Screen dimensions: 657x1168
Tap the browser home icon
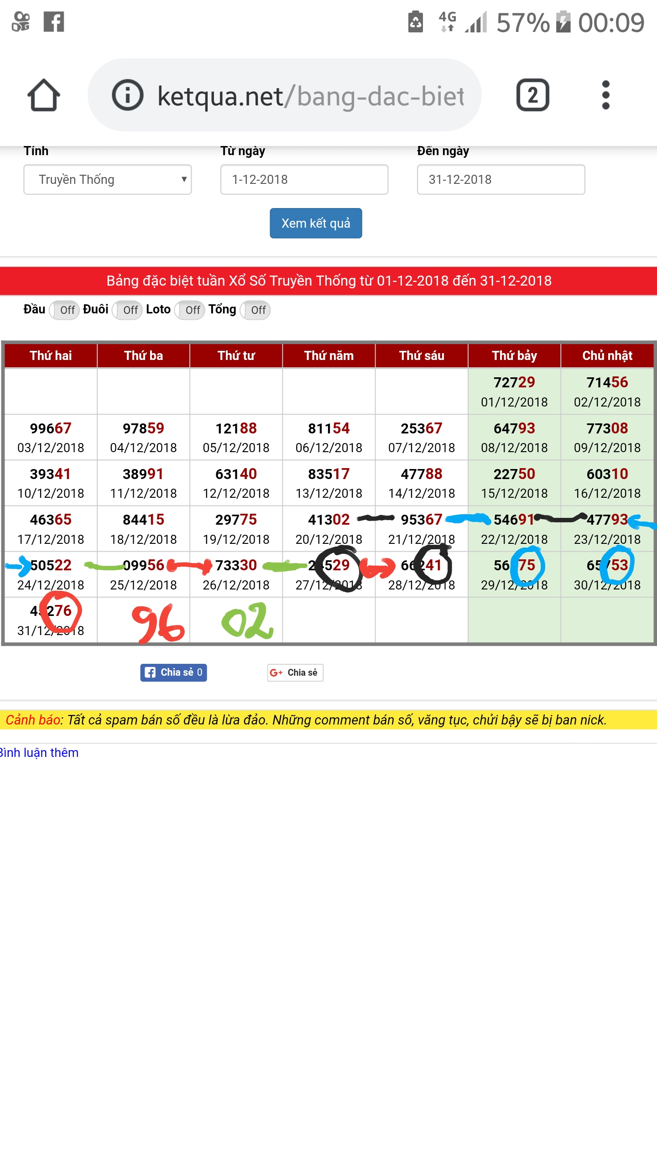(44, 95)
